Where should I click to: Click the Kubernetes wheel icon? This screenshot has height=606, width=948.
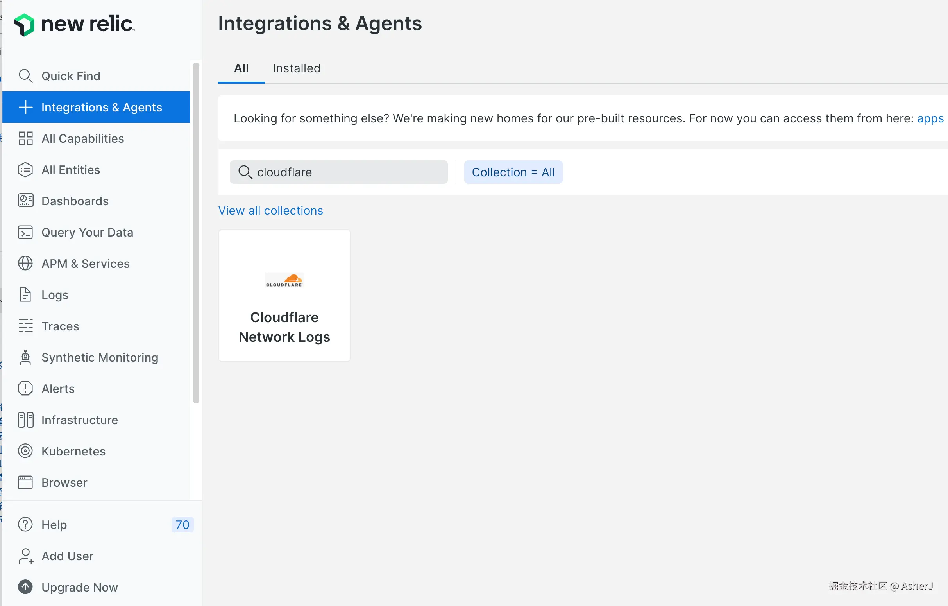(25, 451)
